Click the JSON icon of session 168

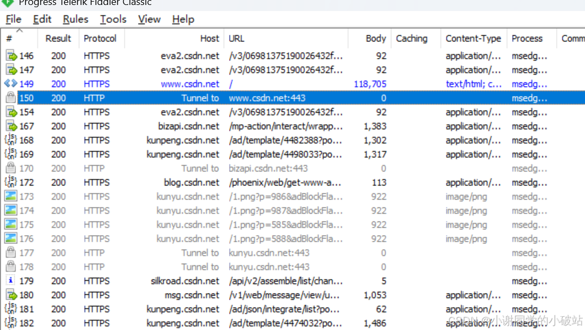(x=11, y=140)
